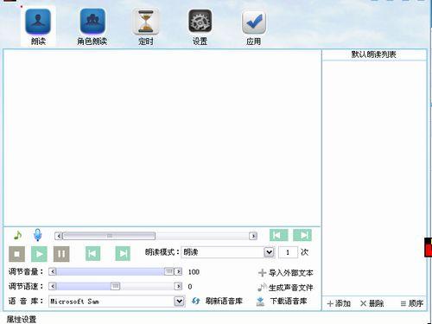
Task: Click the blue microphone icon
Action: 37,235
